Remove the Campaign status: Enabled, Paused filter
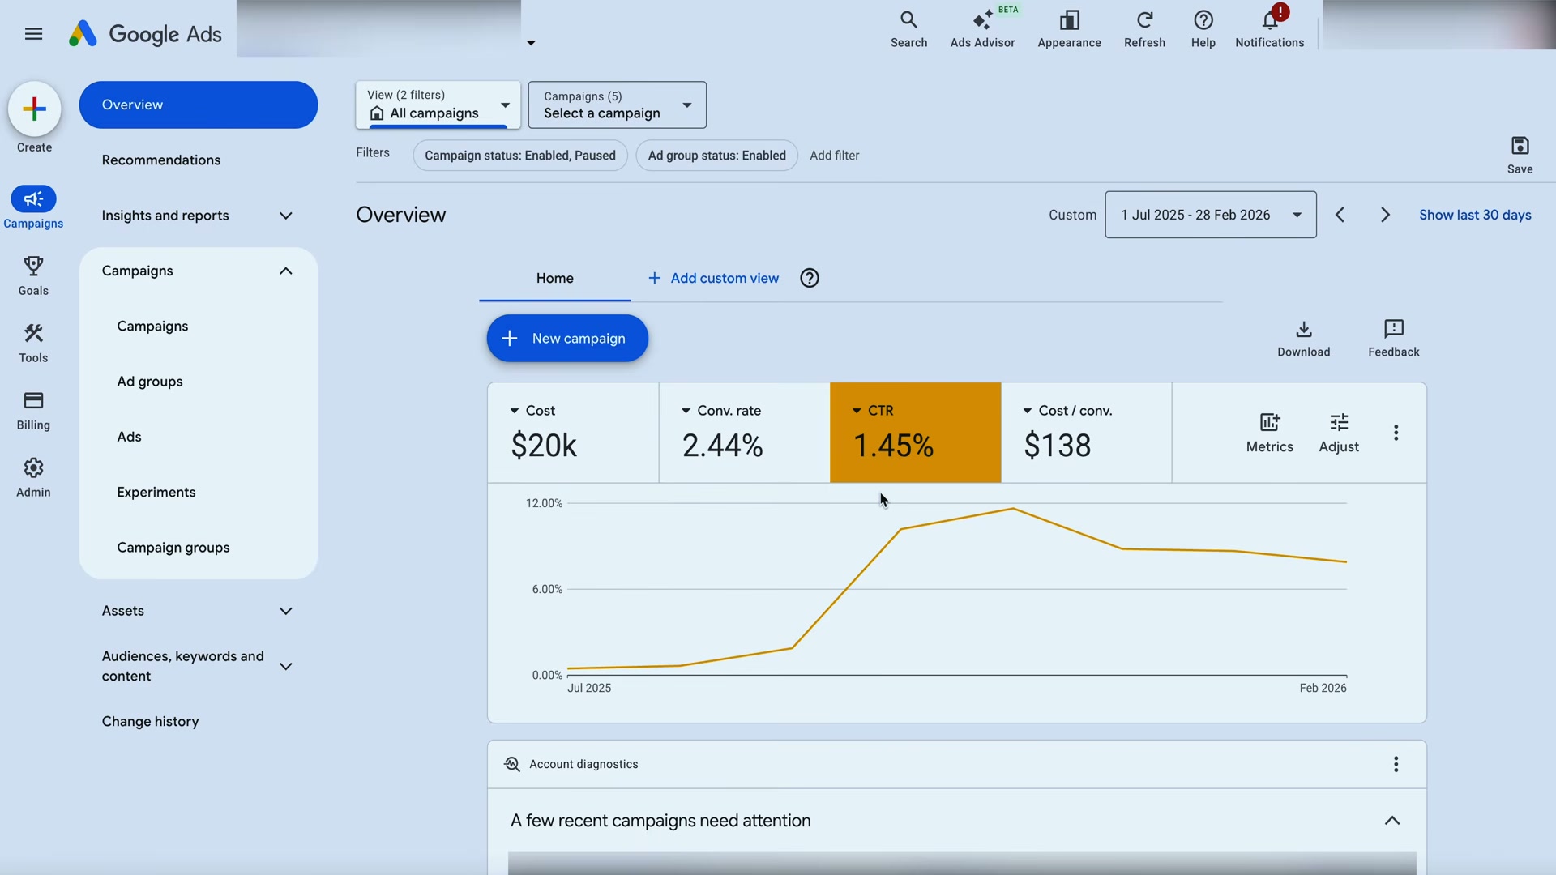Viewport: 1556px width, 875px height. pos(519,155)
